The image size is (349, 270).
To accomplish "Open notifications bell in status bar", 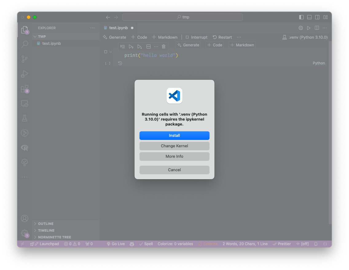I will point(316,244).
